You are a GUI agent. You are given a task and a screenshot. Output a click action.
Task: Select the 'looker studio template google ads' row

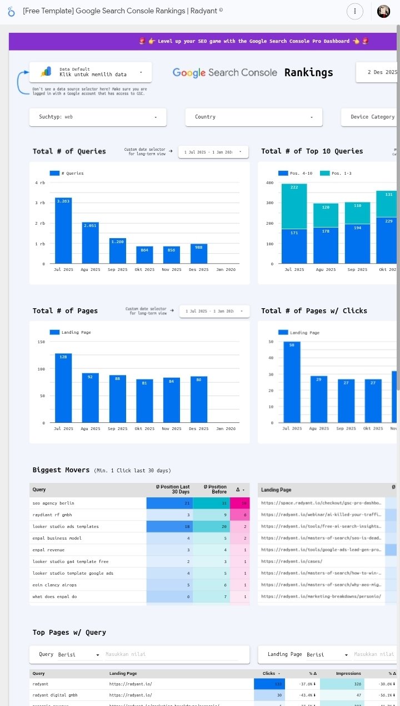139,573
